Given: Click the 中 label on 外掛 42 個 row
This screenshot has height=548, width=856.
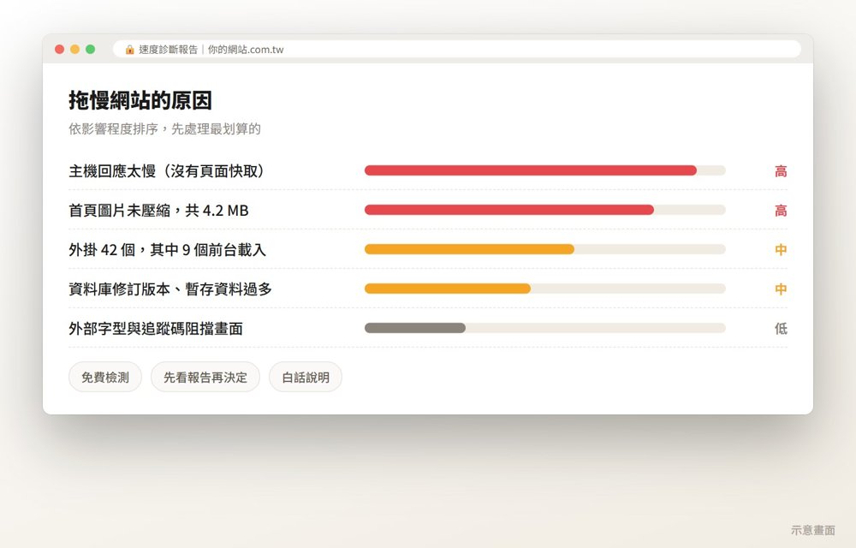Looking at the screenshot, I should [x=781, y=250].
